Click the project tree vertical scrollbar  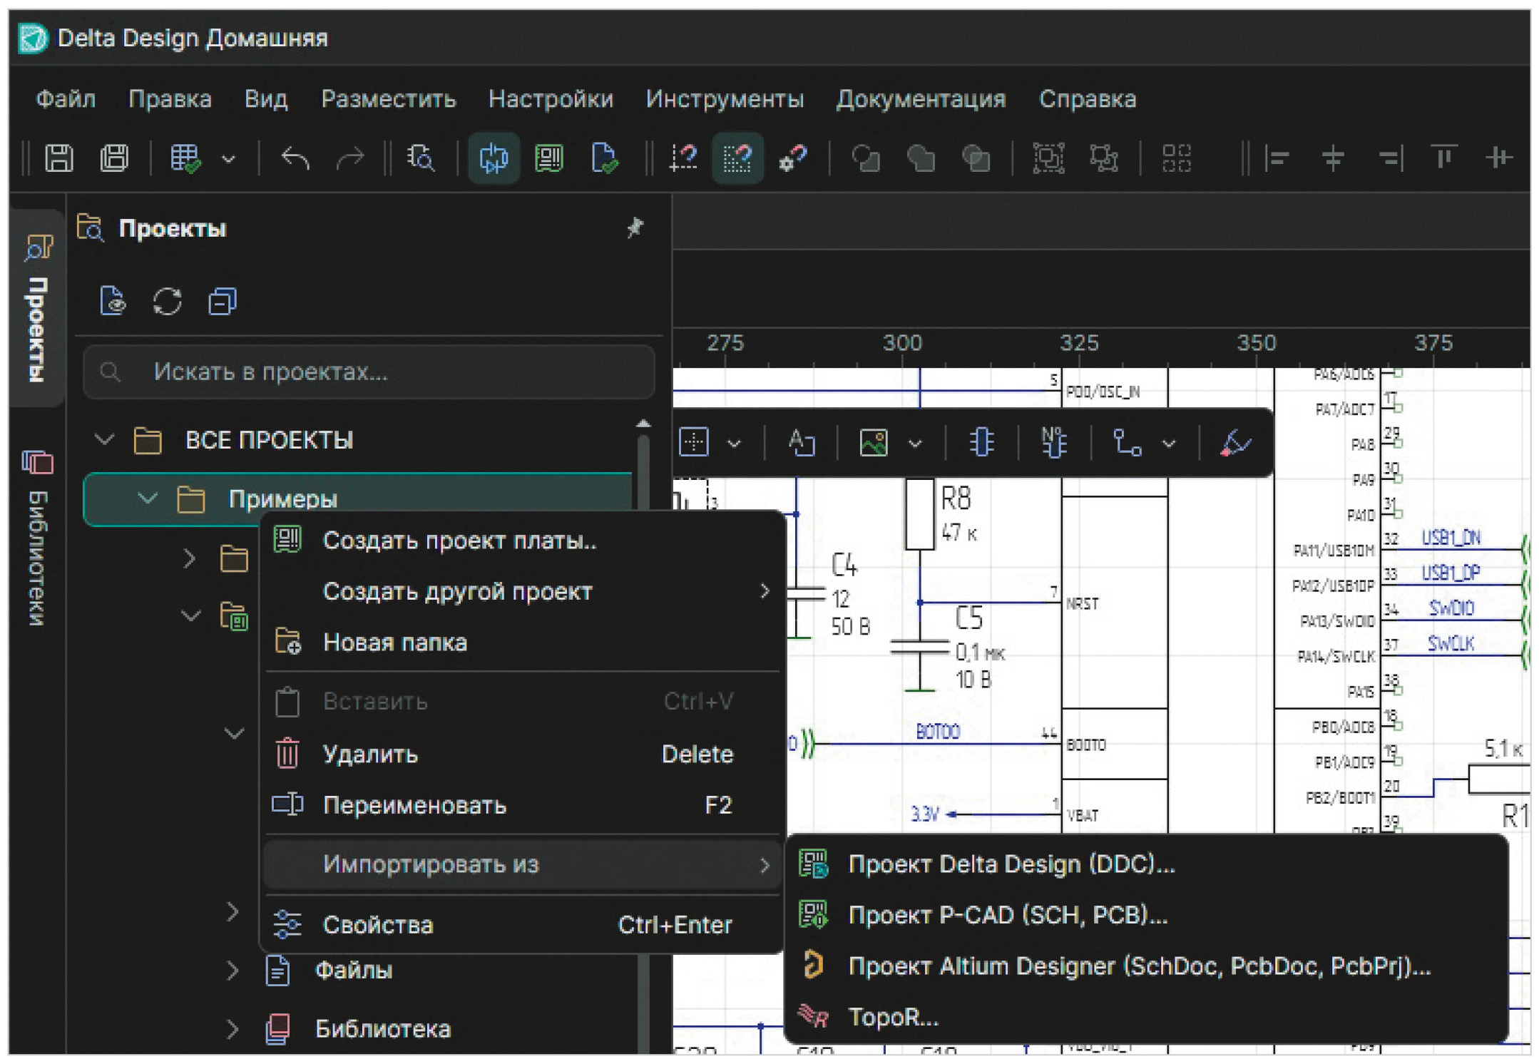click(x=643, y=735)
